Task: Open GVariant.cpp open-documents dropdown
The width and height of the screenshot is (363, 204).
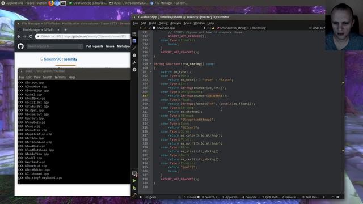Action: coord(179,28)
